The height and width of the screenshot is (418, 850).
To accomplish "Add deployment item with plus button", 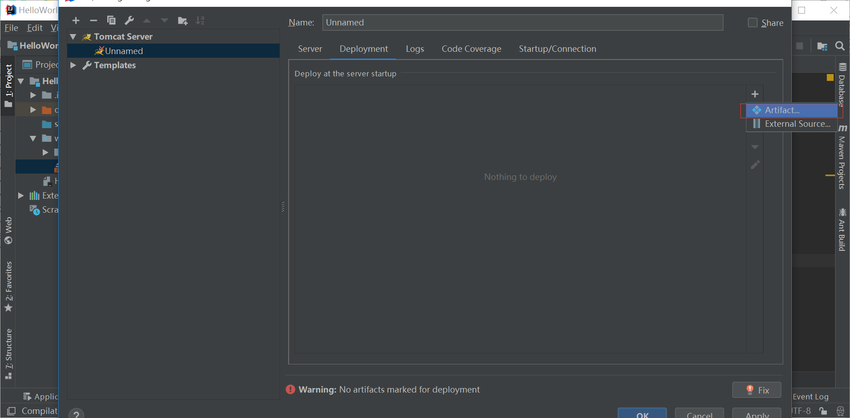I will click(x=755, y=94).
